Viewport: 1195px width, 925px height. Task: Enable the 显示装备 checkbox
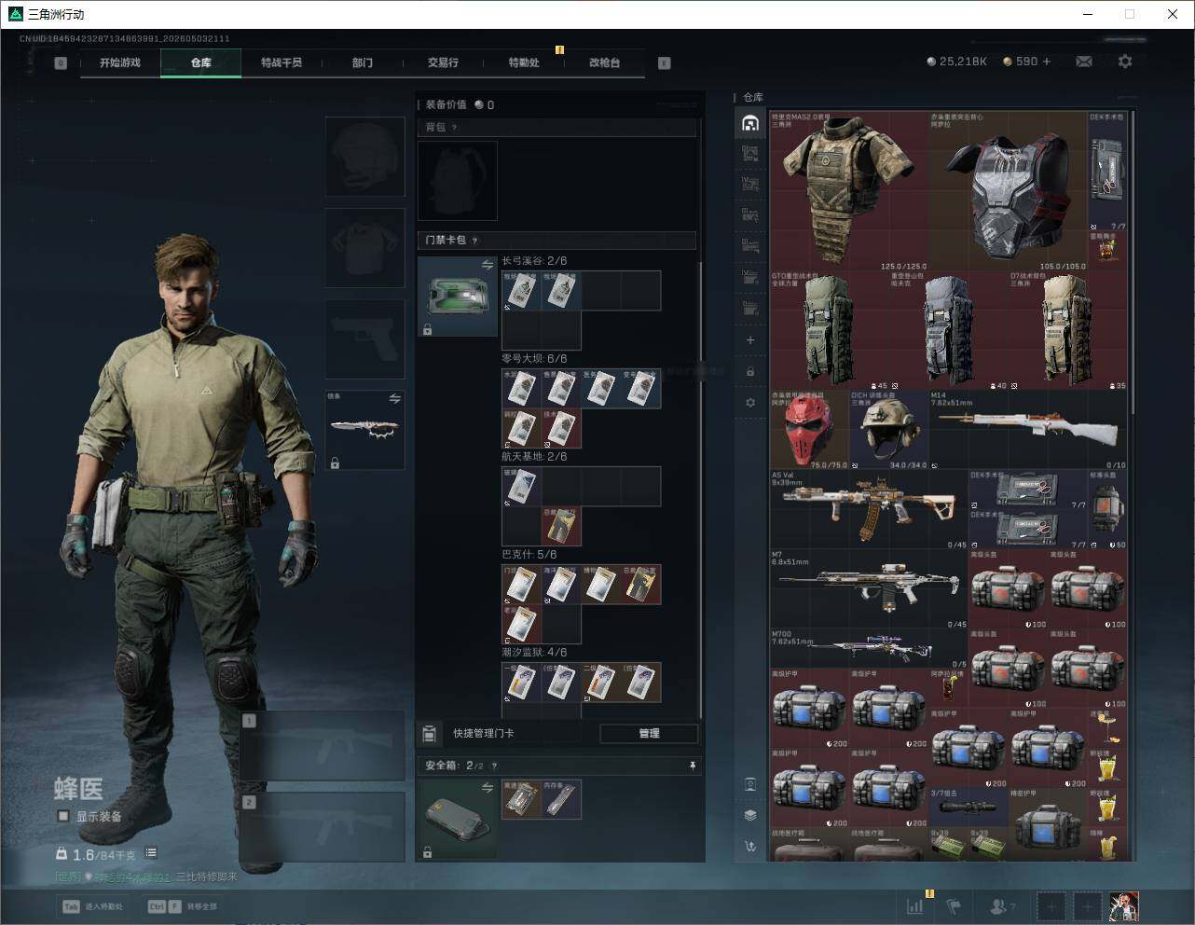[63, 816]
